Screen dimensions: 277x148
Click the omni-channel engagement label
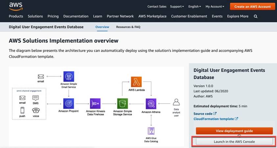pos(29,91)
